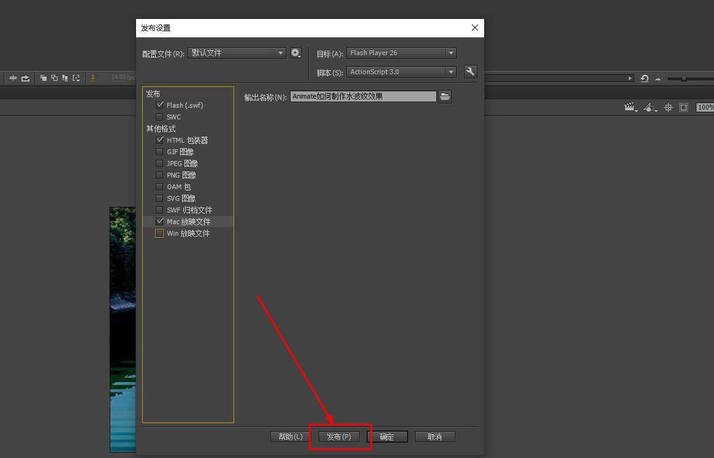
Task: Click the ActionScript settings wrench icon
Action: 470,72
